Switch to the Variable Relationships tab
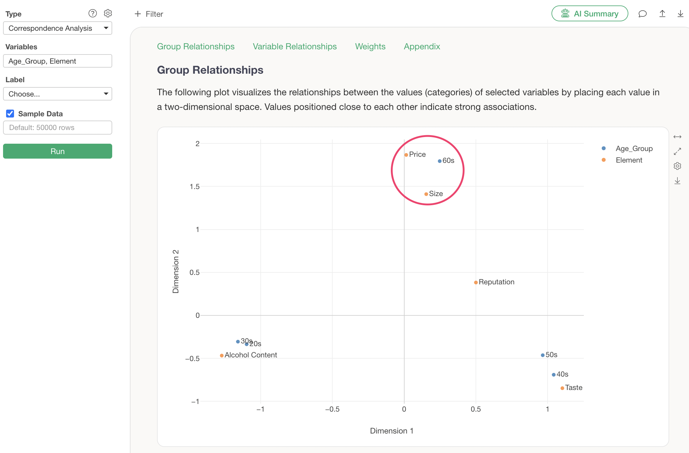 tap(295, 47)
